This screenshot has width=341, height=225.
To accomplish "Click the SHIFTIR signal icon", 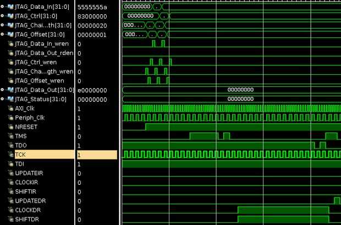I will (10, 191).
